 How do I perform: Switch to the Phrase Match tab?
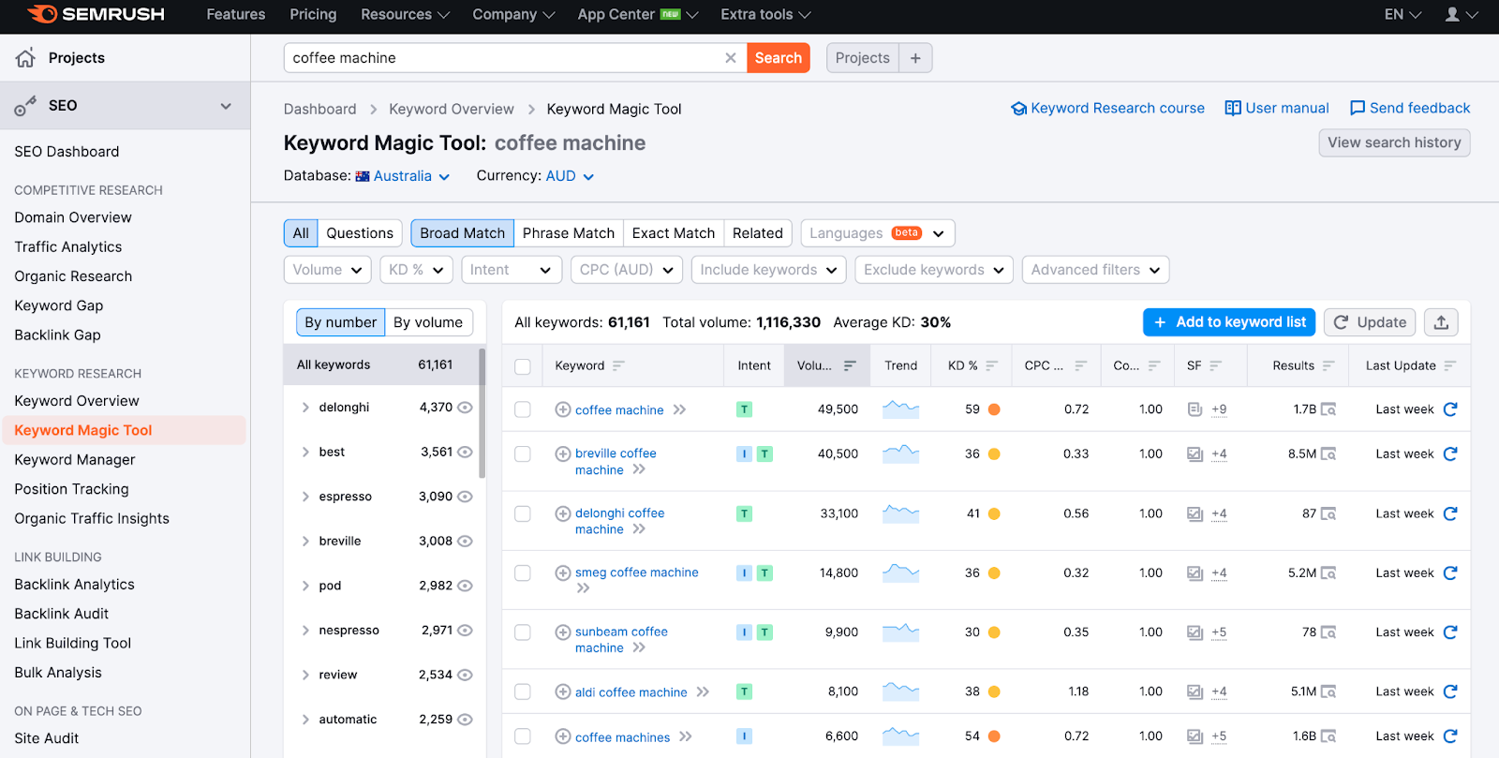[x=568, y=233]
